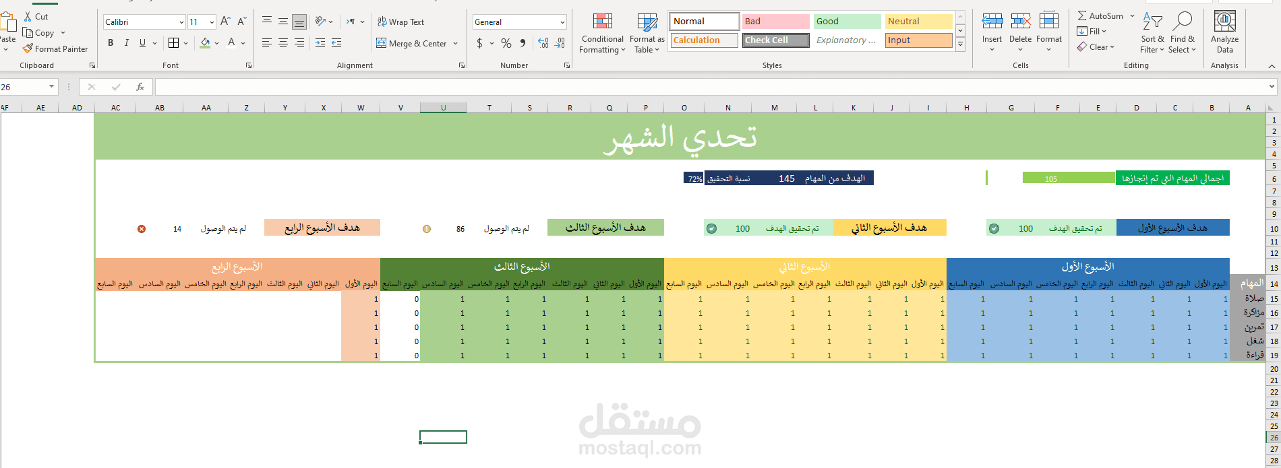Image resolution: width=1281 pixels, height=468 pixels.
Task: Click Decrease Font Size icon
Action: (x=242, y=22)
